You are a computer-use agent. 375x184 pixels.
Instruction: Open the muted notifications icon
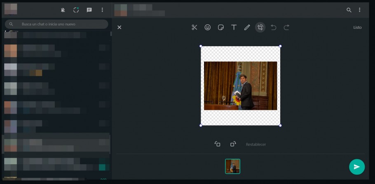coord(63,10)
